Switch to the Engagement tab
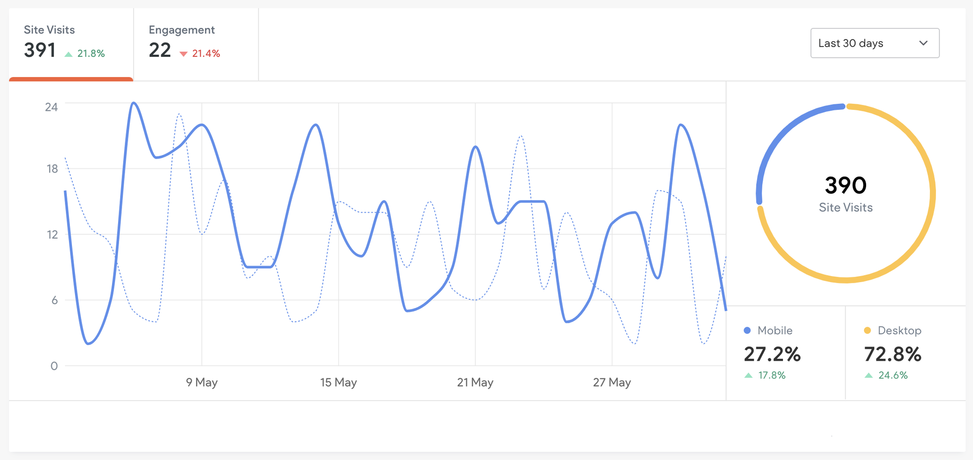 coord(196,43)
